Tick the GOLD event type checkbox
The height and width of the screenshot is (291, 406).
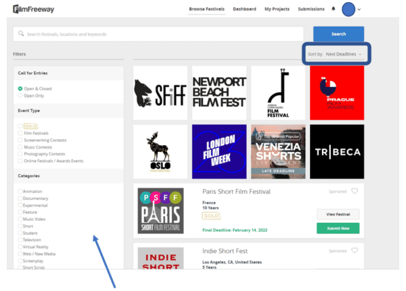click(x=20, y=126)
